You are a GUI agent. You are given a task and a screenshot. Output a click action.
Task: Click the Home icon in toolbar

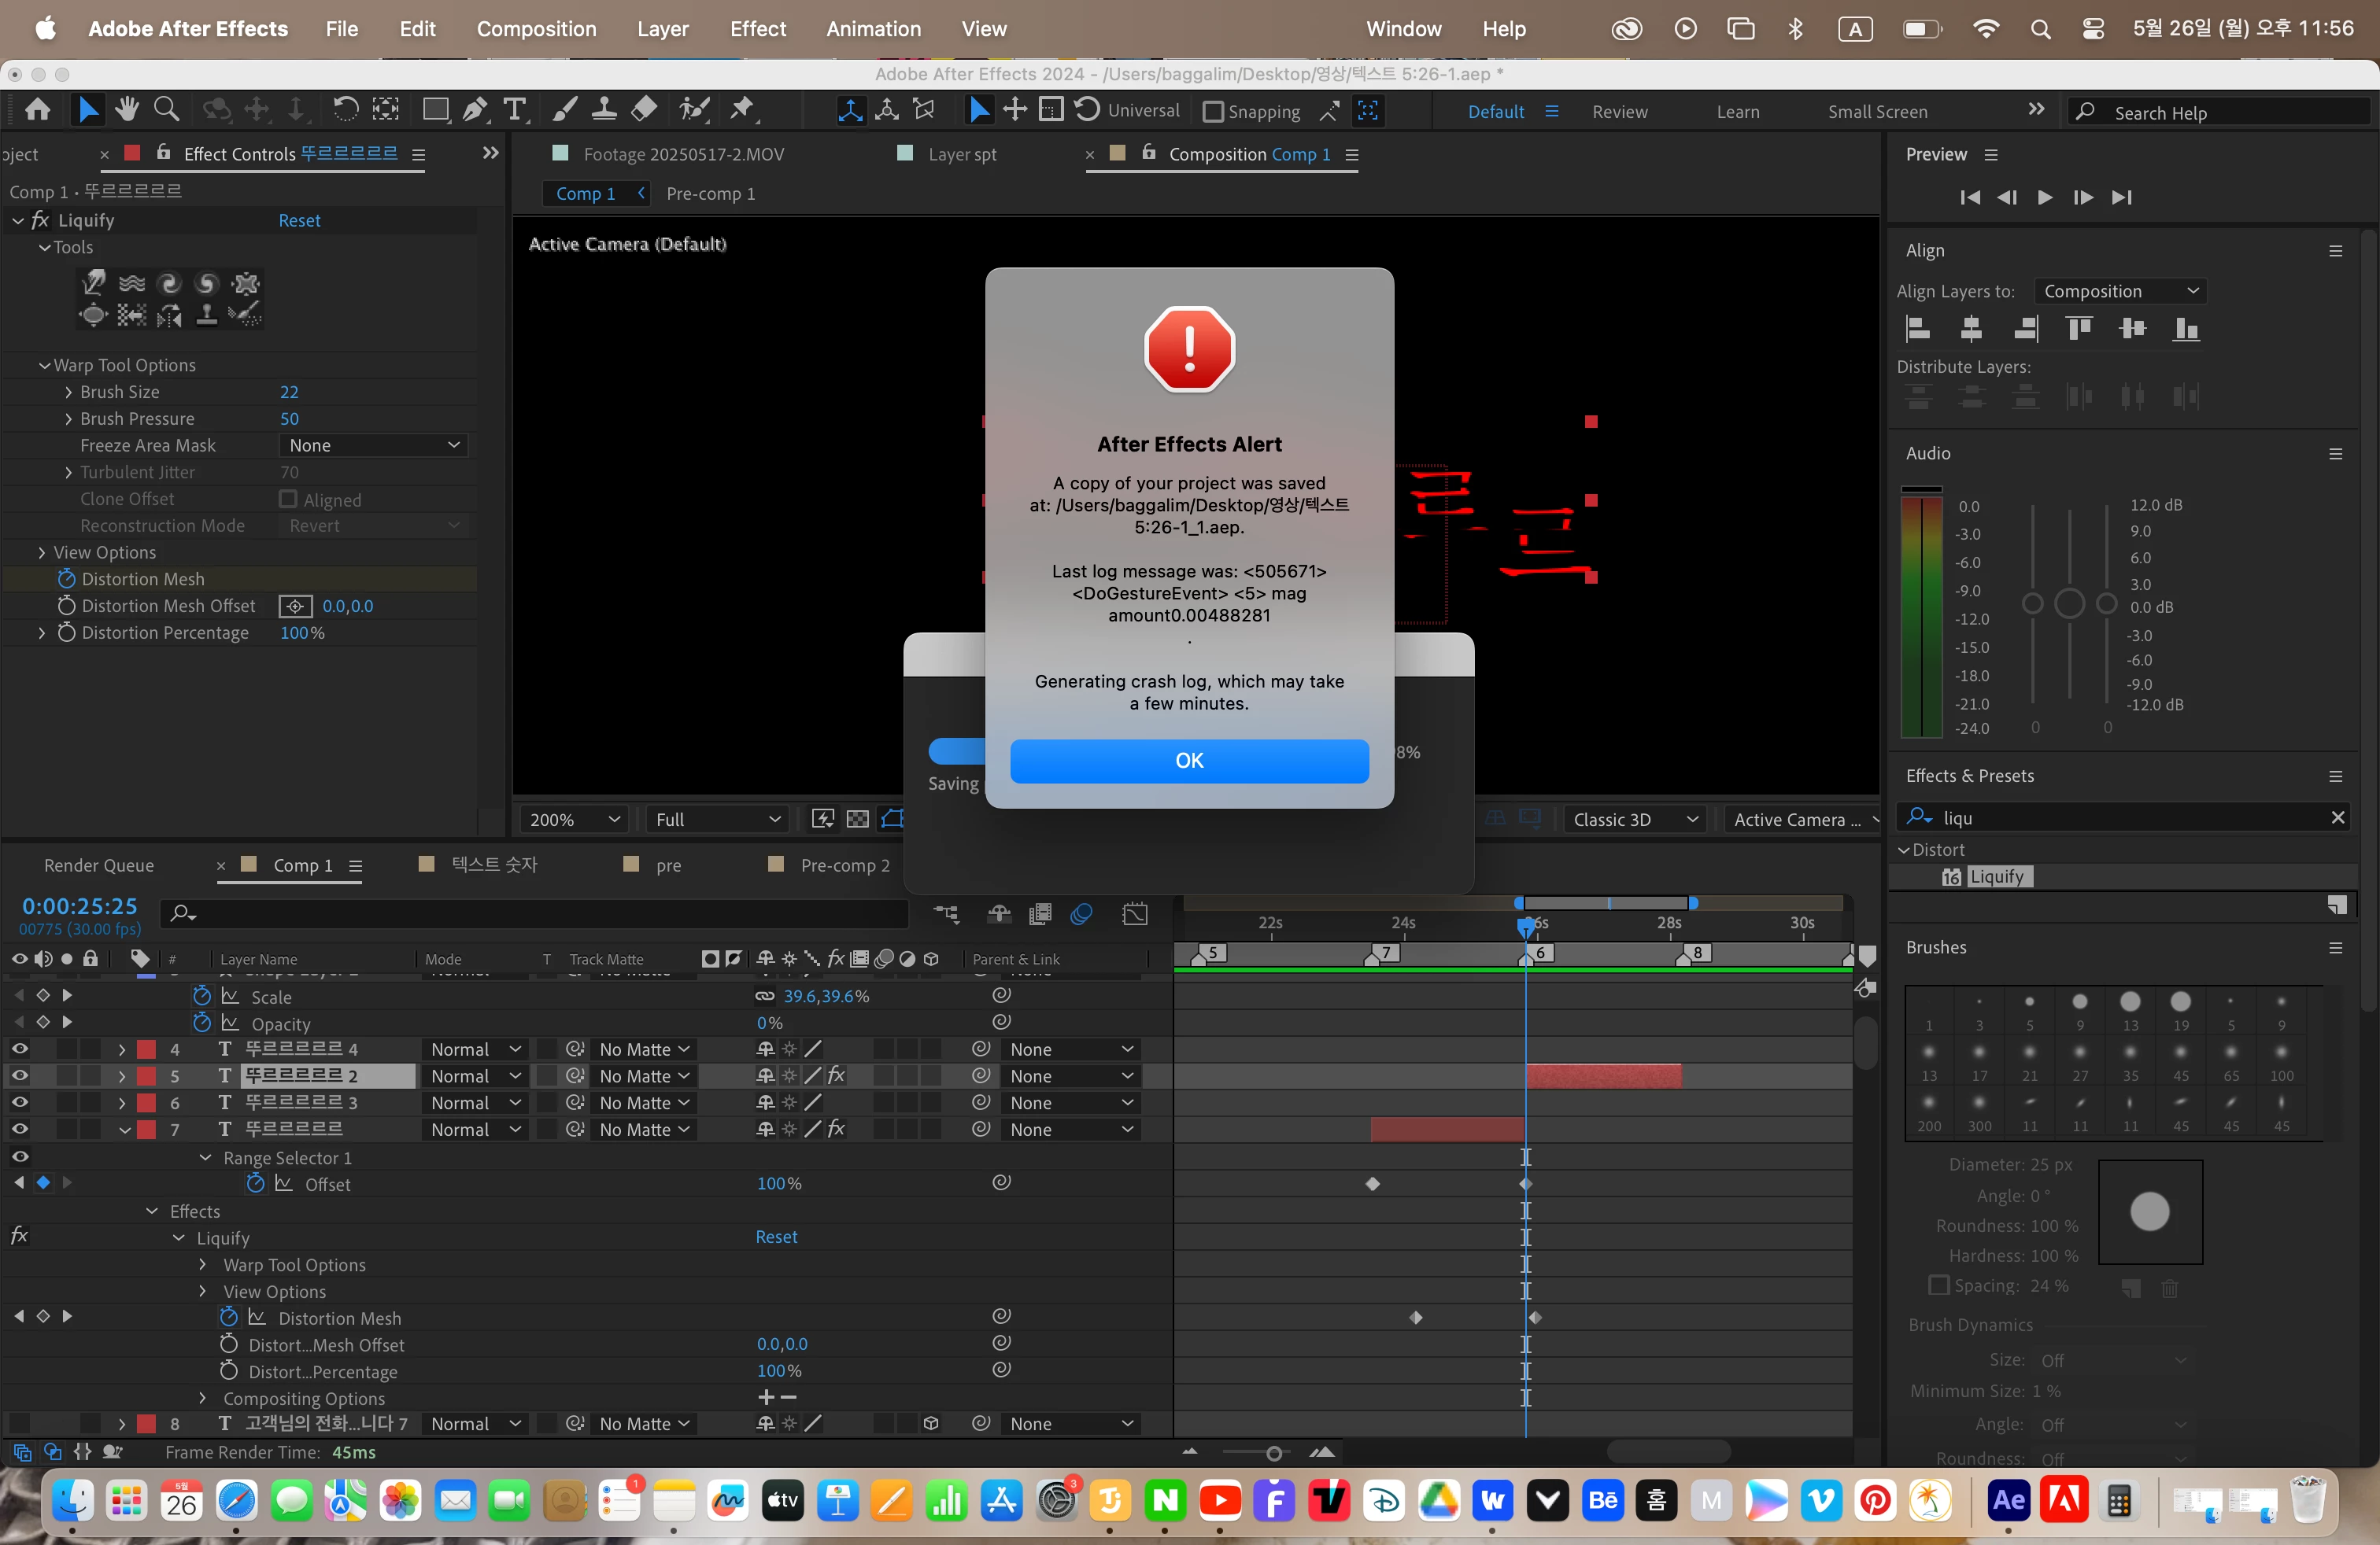pyautogui.click(x=38, y=110)
